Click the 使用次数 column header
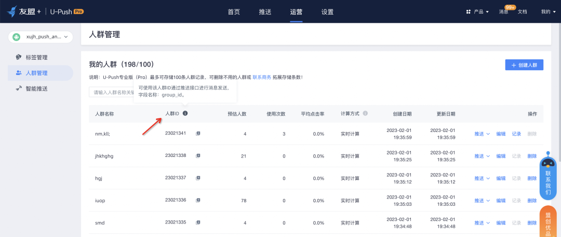The width and height of the screenshot is (561, 237). pos(276,114)
